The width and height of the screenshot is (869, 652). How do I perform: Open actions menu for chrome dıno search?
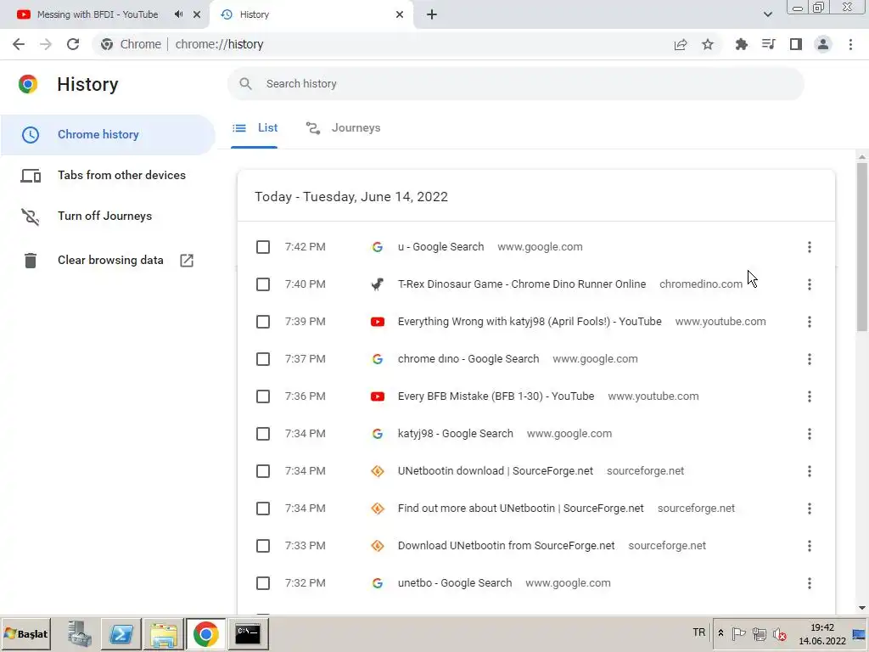[x=809, y=359]
